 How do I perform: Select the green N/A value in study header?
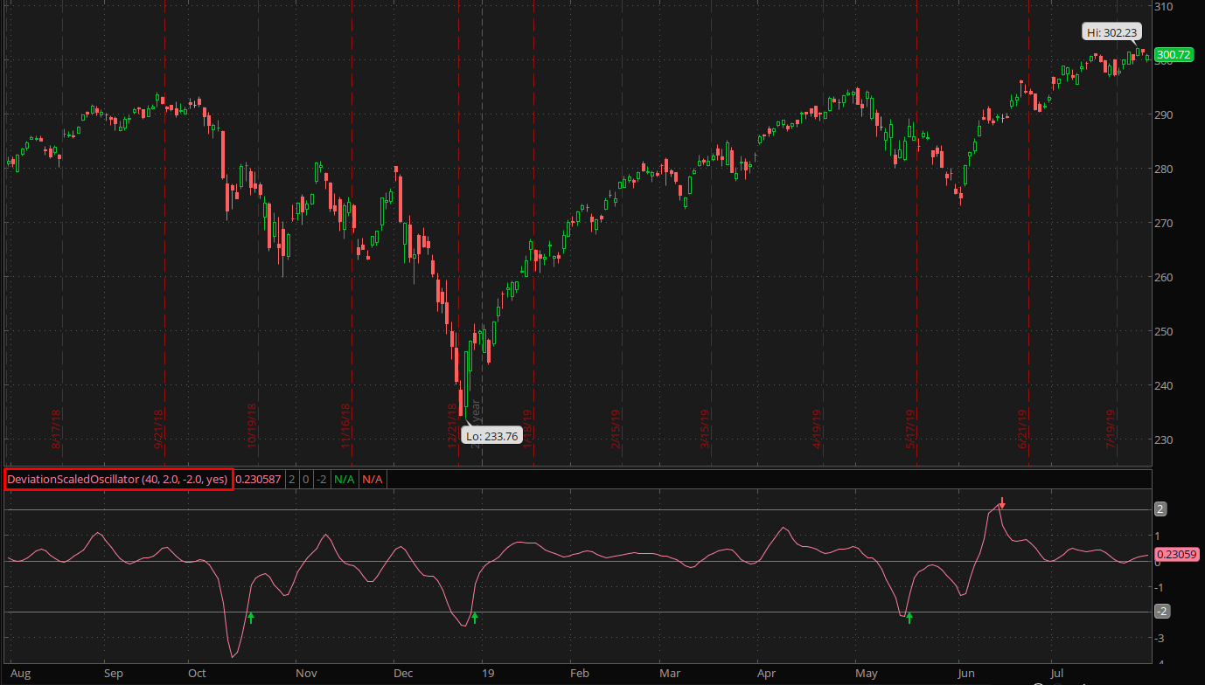345,479
